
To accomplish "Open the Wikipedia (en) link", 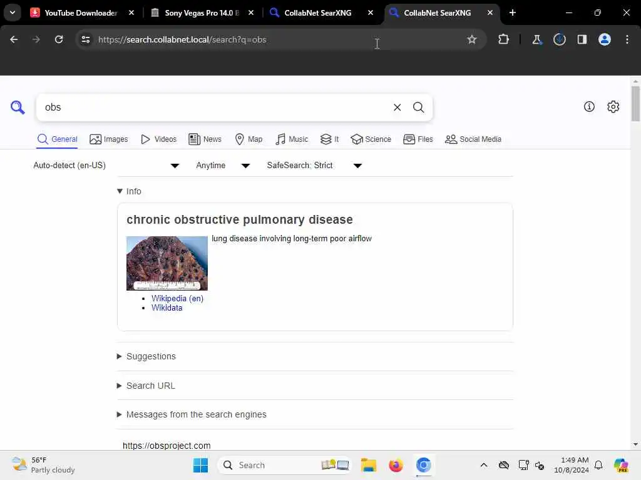I will pyautogui.click(x=177, y=298).
